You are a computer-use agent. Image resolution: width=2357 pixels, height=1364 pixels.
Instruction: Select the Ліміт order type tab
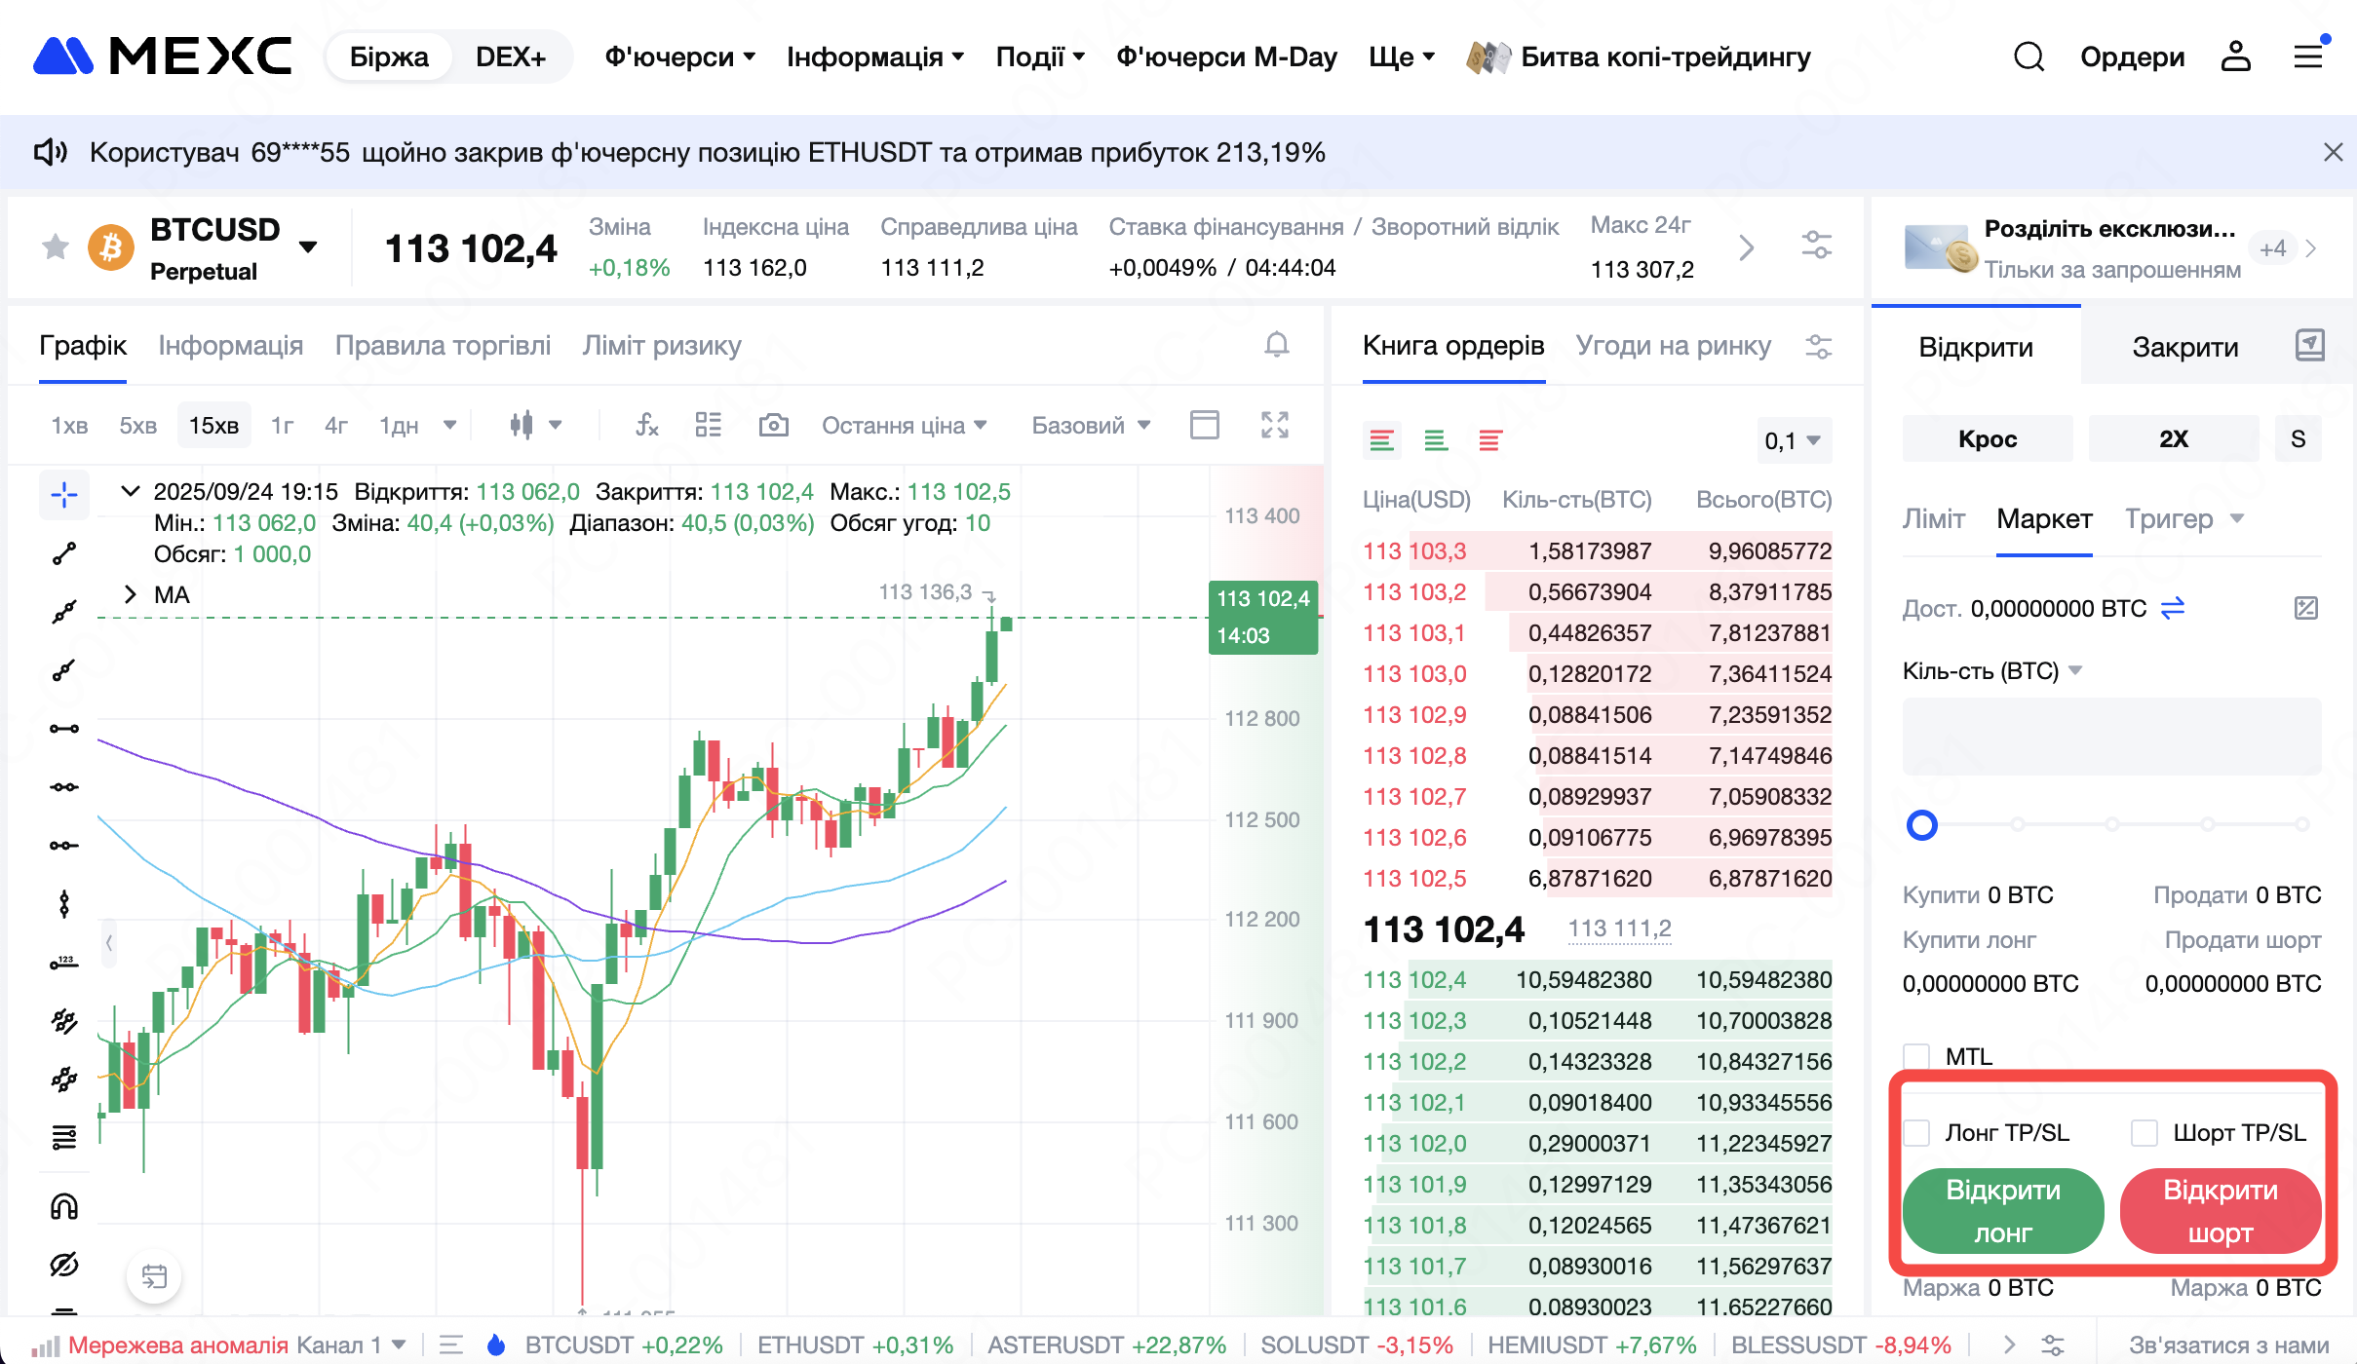1933,519
